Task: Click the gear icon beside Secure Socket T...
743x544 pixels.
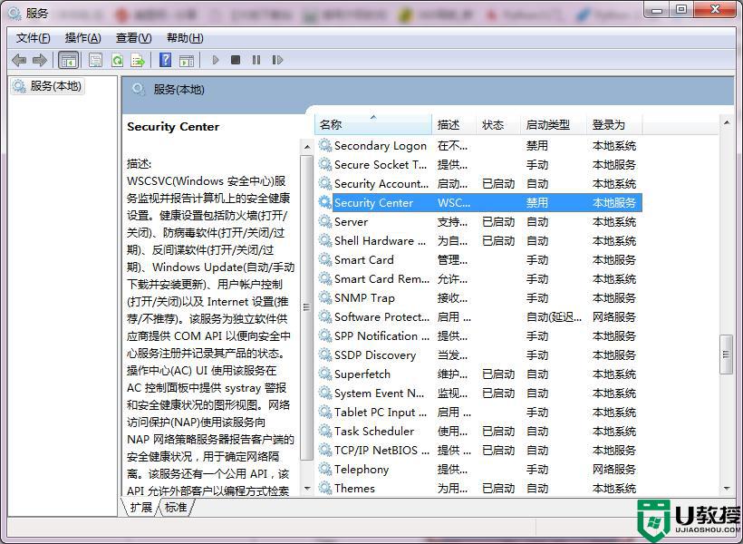Action: [x=325, y=164]
